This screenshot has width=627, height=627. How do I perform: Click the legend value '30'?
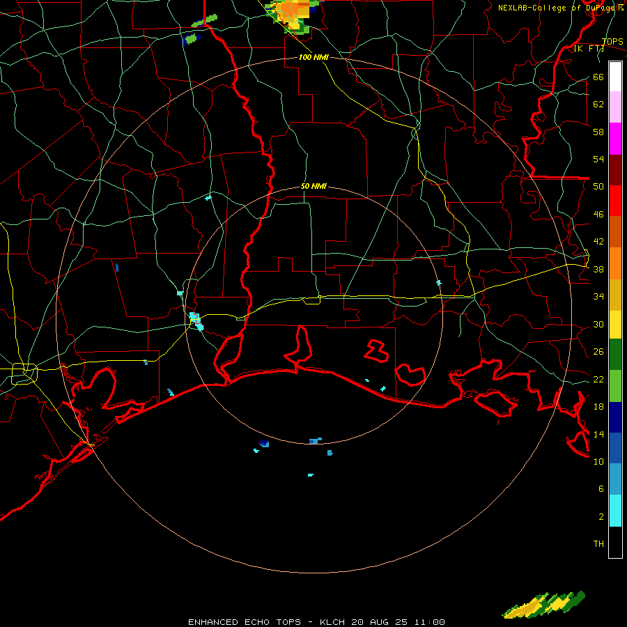click(x=598, y=324)
